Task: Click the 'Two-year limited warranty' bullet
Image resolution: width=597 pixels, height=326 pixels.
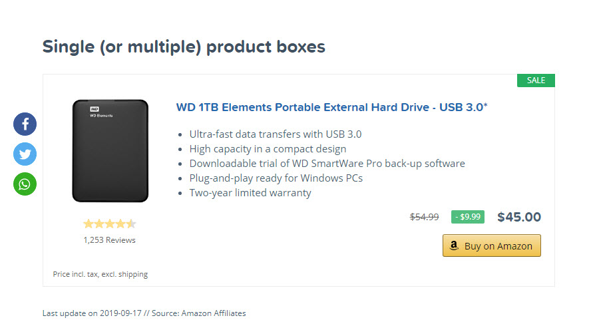Action: (250, 193)
